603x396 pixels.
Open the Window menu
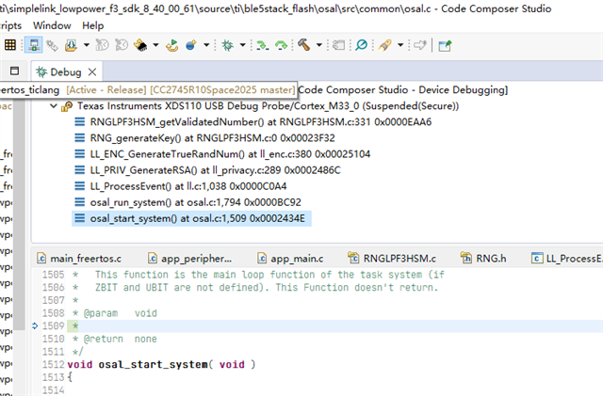pyautogui.click(x=52, y=25)
